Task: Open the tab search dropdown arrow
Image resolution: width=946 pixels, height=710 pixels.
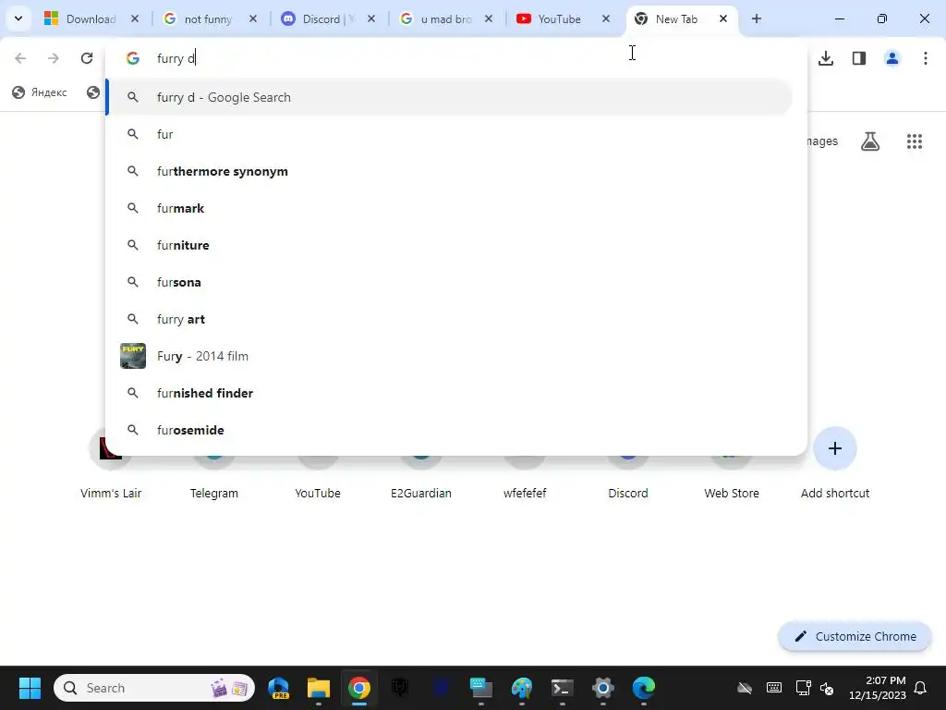Action: 18,18
